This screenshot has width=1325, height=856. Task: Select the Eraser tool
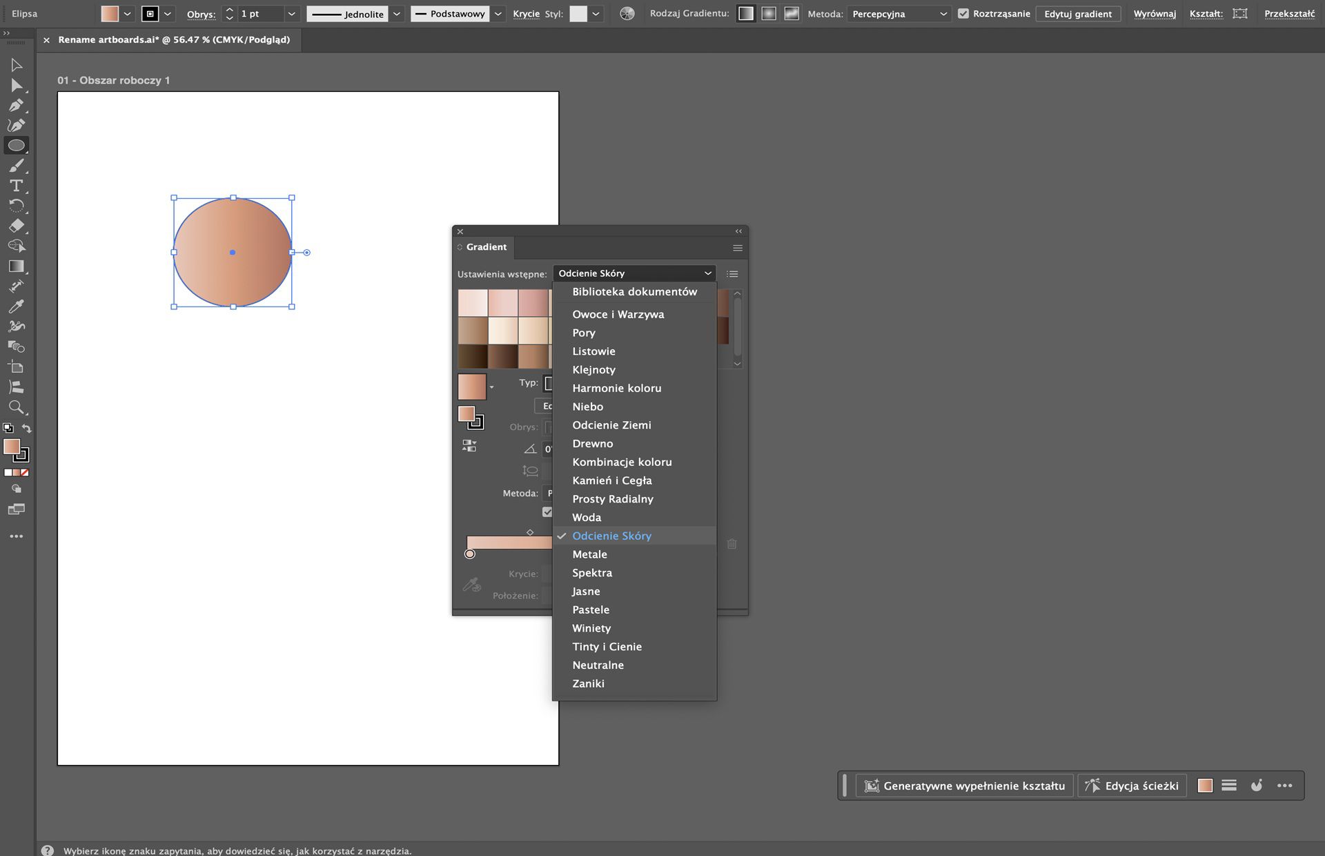coord(17,225)
